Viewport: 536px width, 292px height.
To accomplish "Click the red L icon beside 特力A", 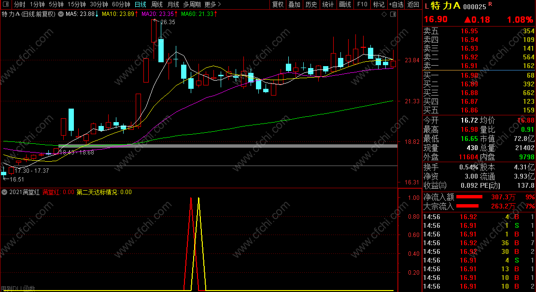I will [426, 6].
